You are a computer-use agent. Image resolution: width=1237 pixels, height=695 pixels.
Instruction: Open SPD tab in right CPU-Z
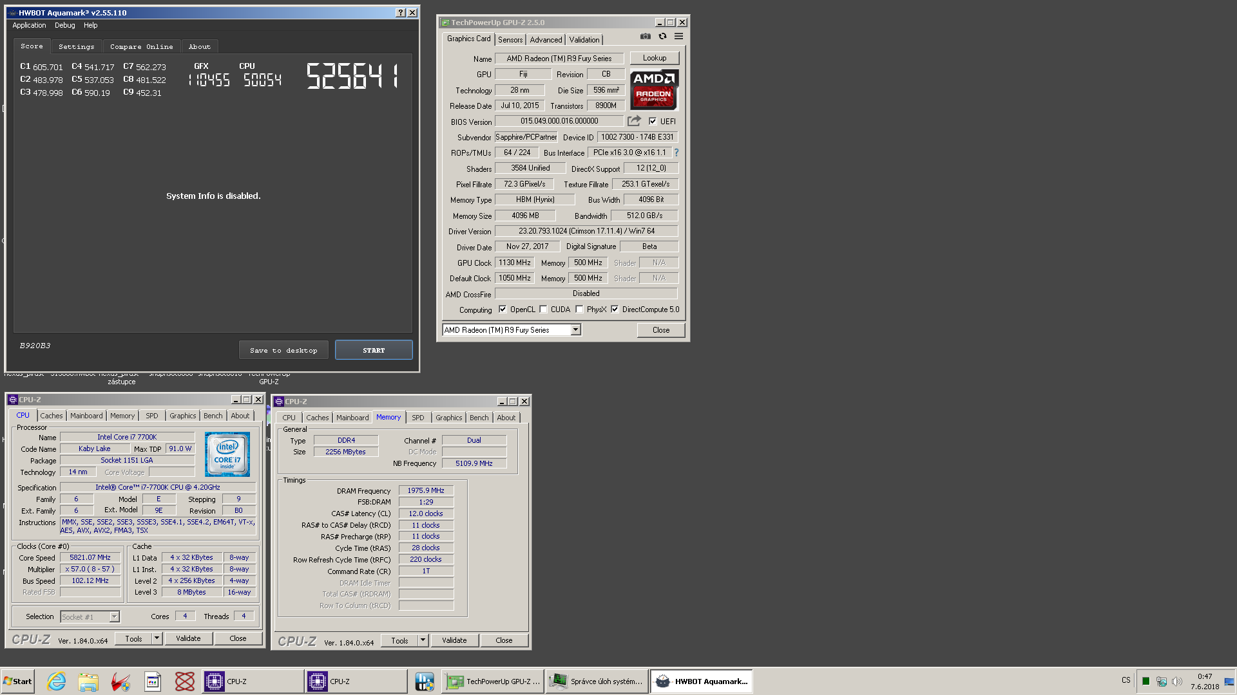(418, 418)
